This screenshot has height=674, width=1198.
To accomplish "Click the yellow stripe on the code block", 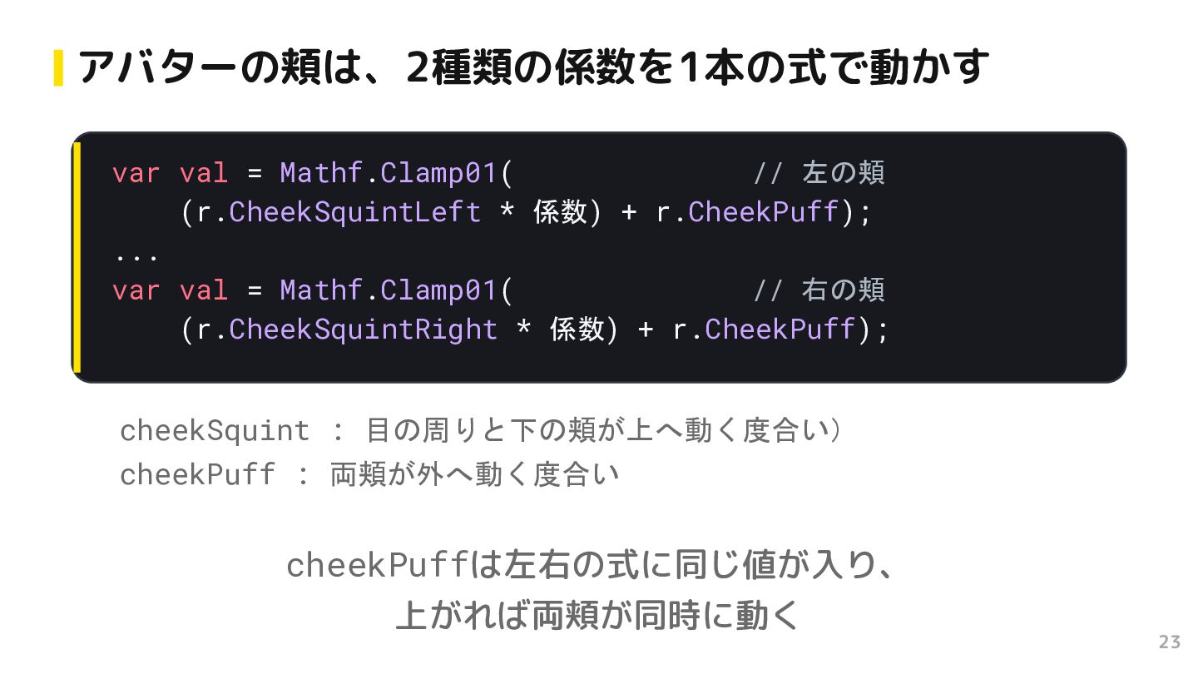I will 77,257.
